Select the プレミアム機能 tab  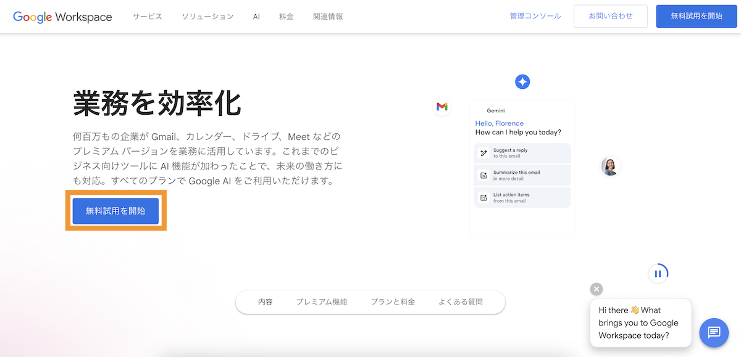pos(322,302)
